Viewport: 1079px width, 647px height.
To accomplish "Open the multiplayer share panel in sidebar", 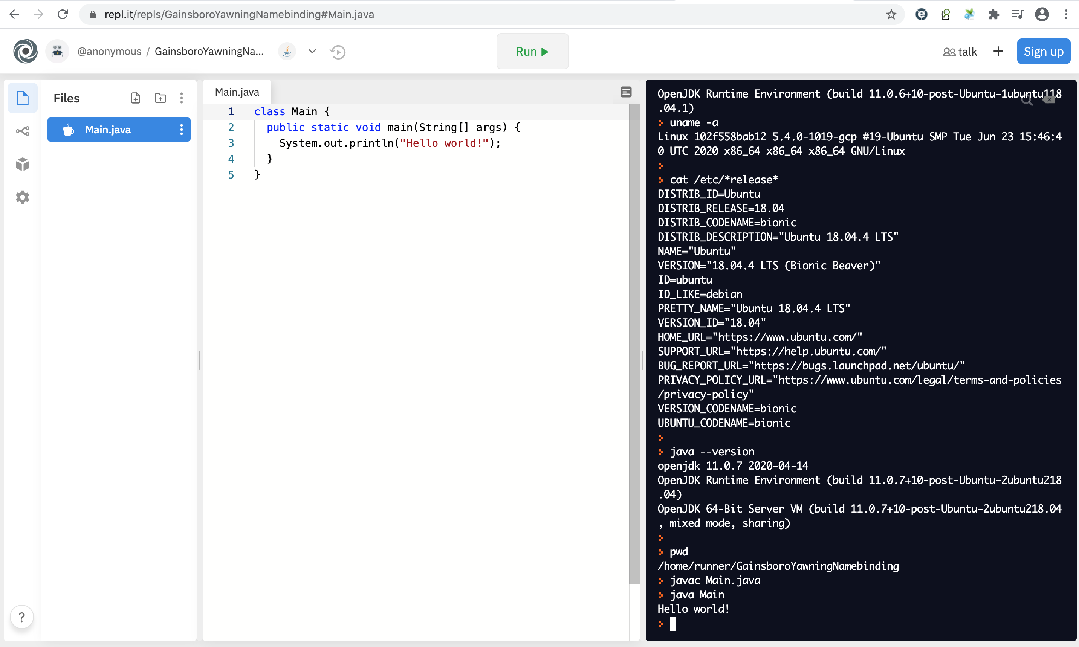I will (x=22, y=130).
